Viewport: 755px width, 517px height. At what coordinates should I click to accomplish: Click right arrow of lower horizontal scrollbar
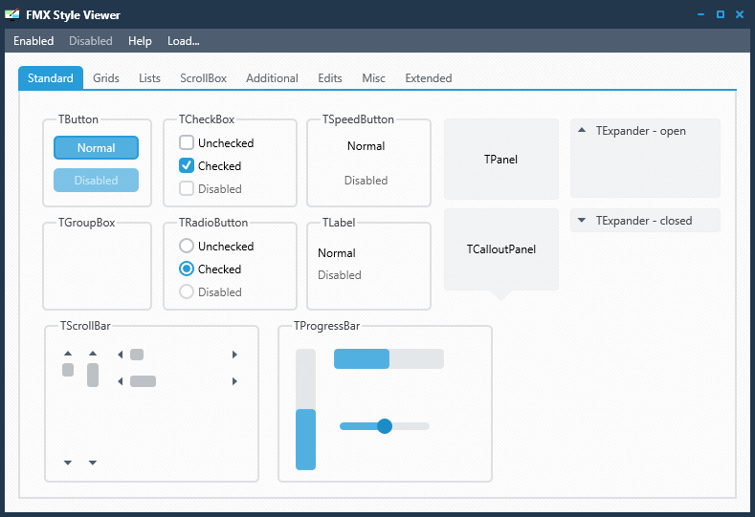(x=234, y=381)
